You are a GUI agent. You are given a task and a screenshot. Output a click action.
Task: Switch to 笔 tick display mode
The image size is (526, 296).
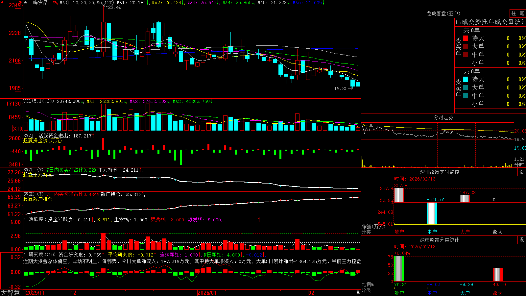point(522,13)
